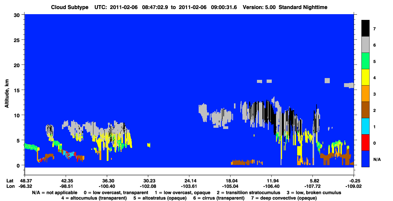393x201 pixels.
Task: Click the longitude value -105.04
Action: [230, 186]
